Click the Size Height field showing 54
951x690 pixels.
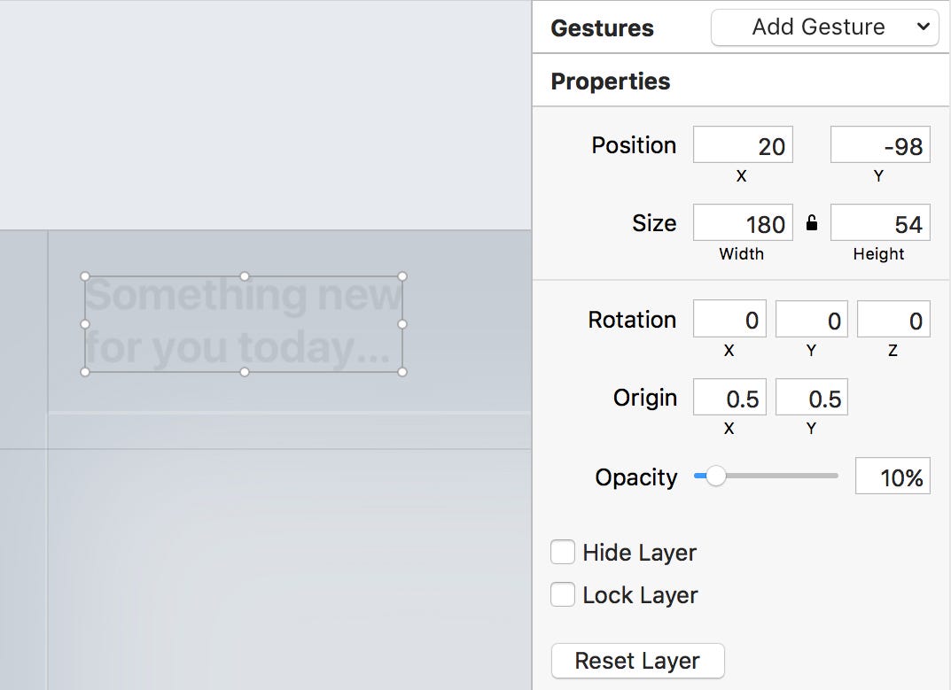click(879, 224)
